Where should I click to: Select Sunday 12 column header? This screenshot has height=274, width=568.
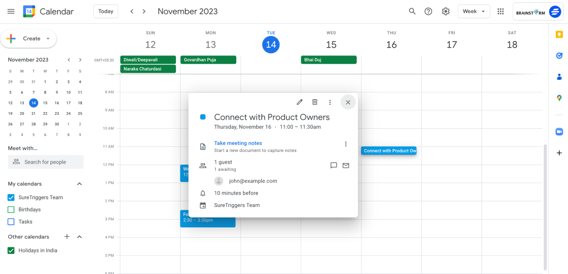[150, 41]
